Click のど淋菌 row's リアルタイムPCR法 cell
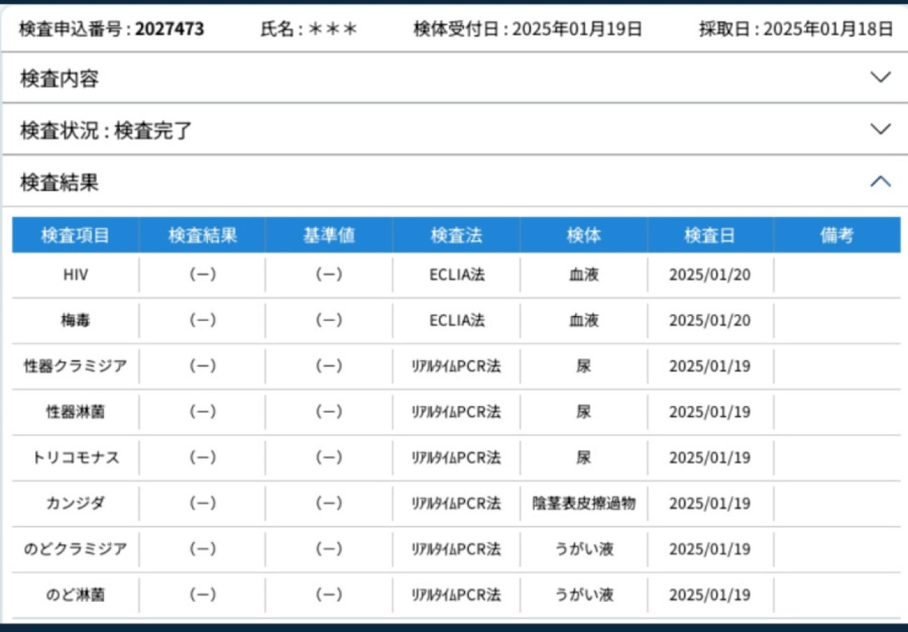The width and height of the screenshot is (908, 632). (456, 595)
